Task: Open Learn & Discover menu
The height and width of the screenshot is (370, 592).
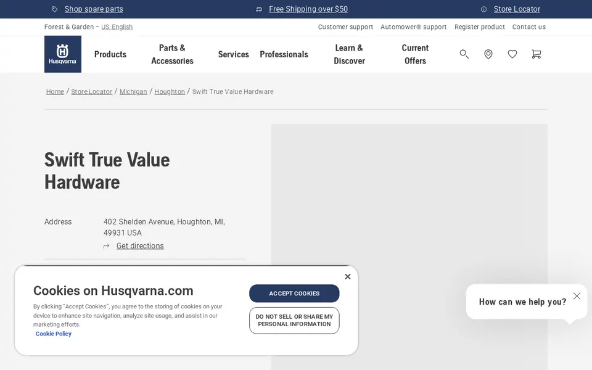Action: coord(349,54)
